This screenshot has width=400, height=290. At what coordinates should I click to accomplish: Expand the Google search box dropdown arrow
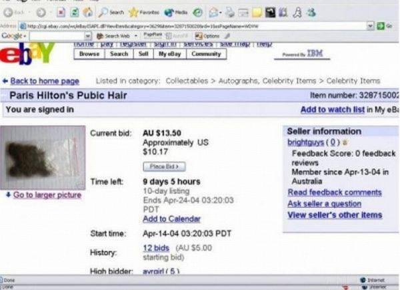tap(88, 36)
